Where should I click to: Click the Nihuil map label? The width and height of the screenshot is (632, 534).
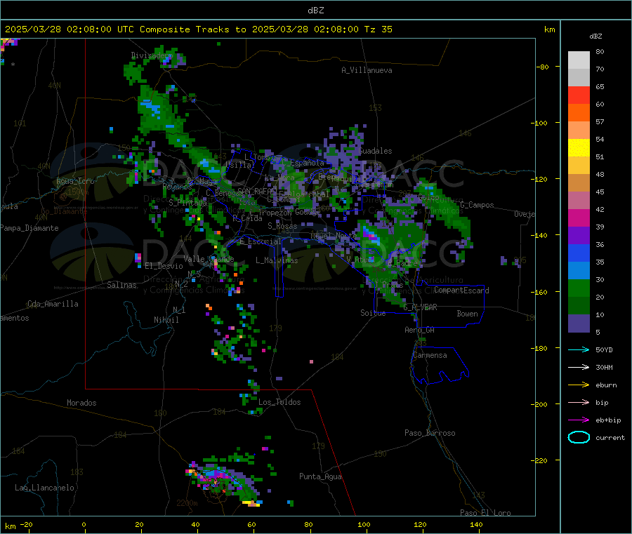pos(166,320)
